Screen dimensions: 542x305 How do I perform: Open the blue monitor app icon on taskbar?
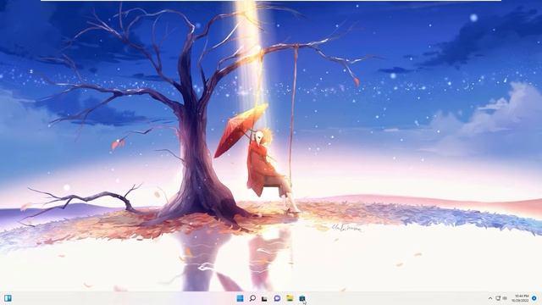click(x=301, y=298)
